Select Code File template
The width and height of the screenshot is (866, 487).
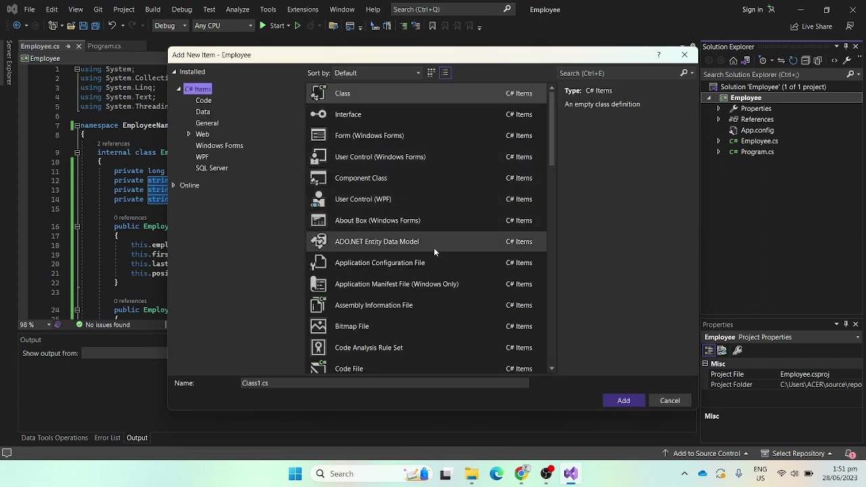[x=426, y=367]
